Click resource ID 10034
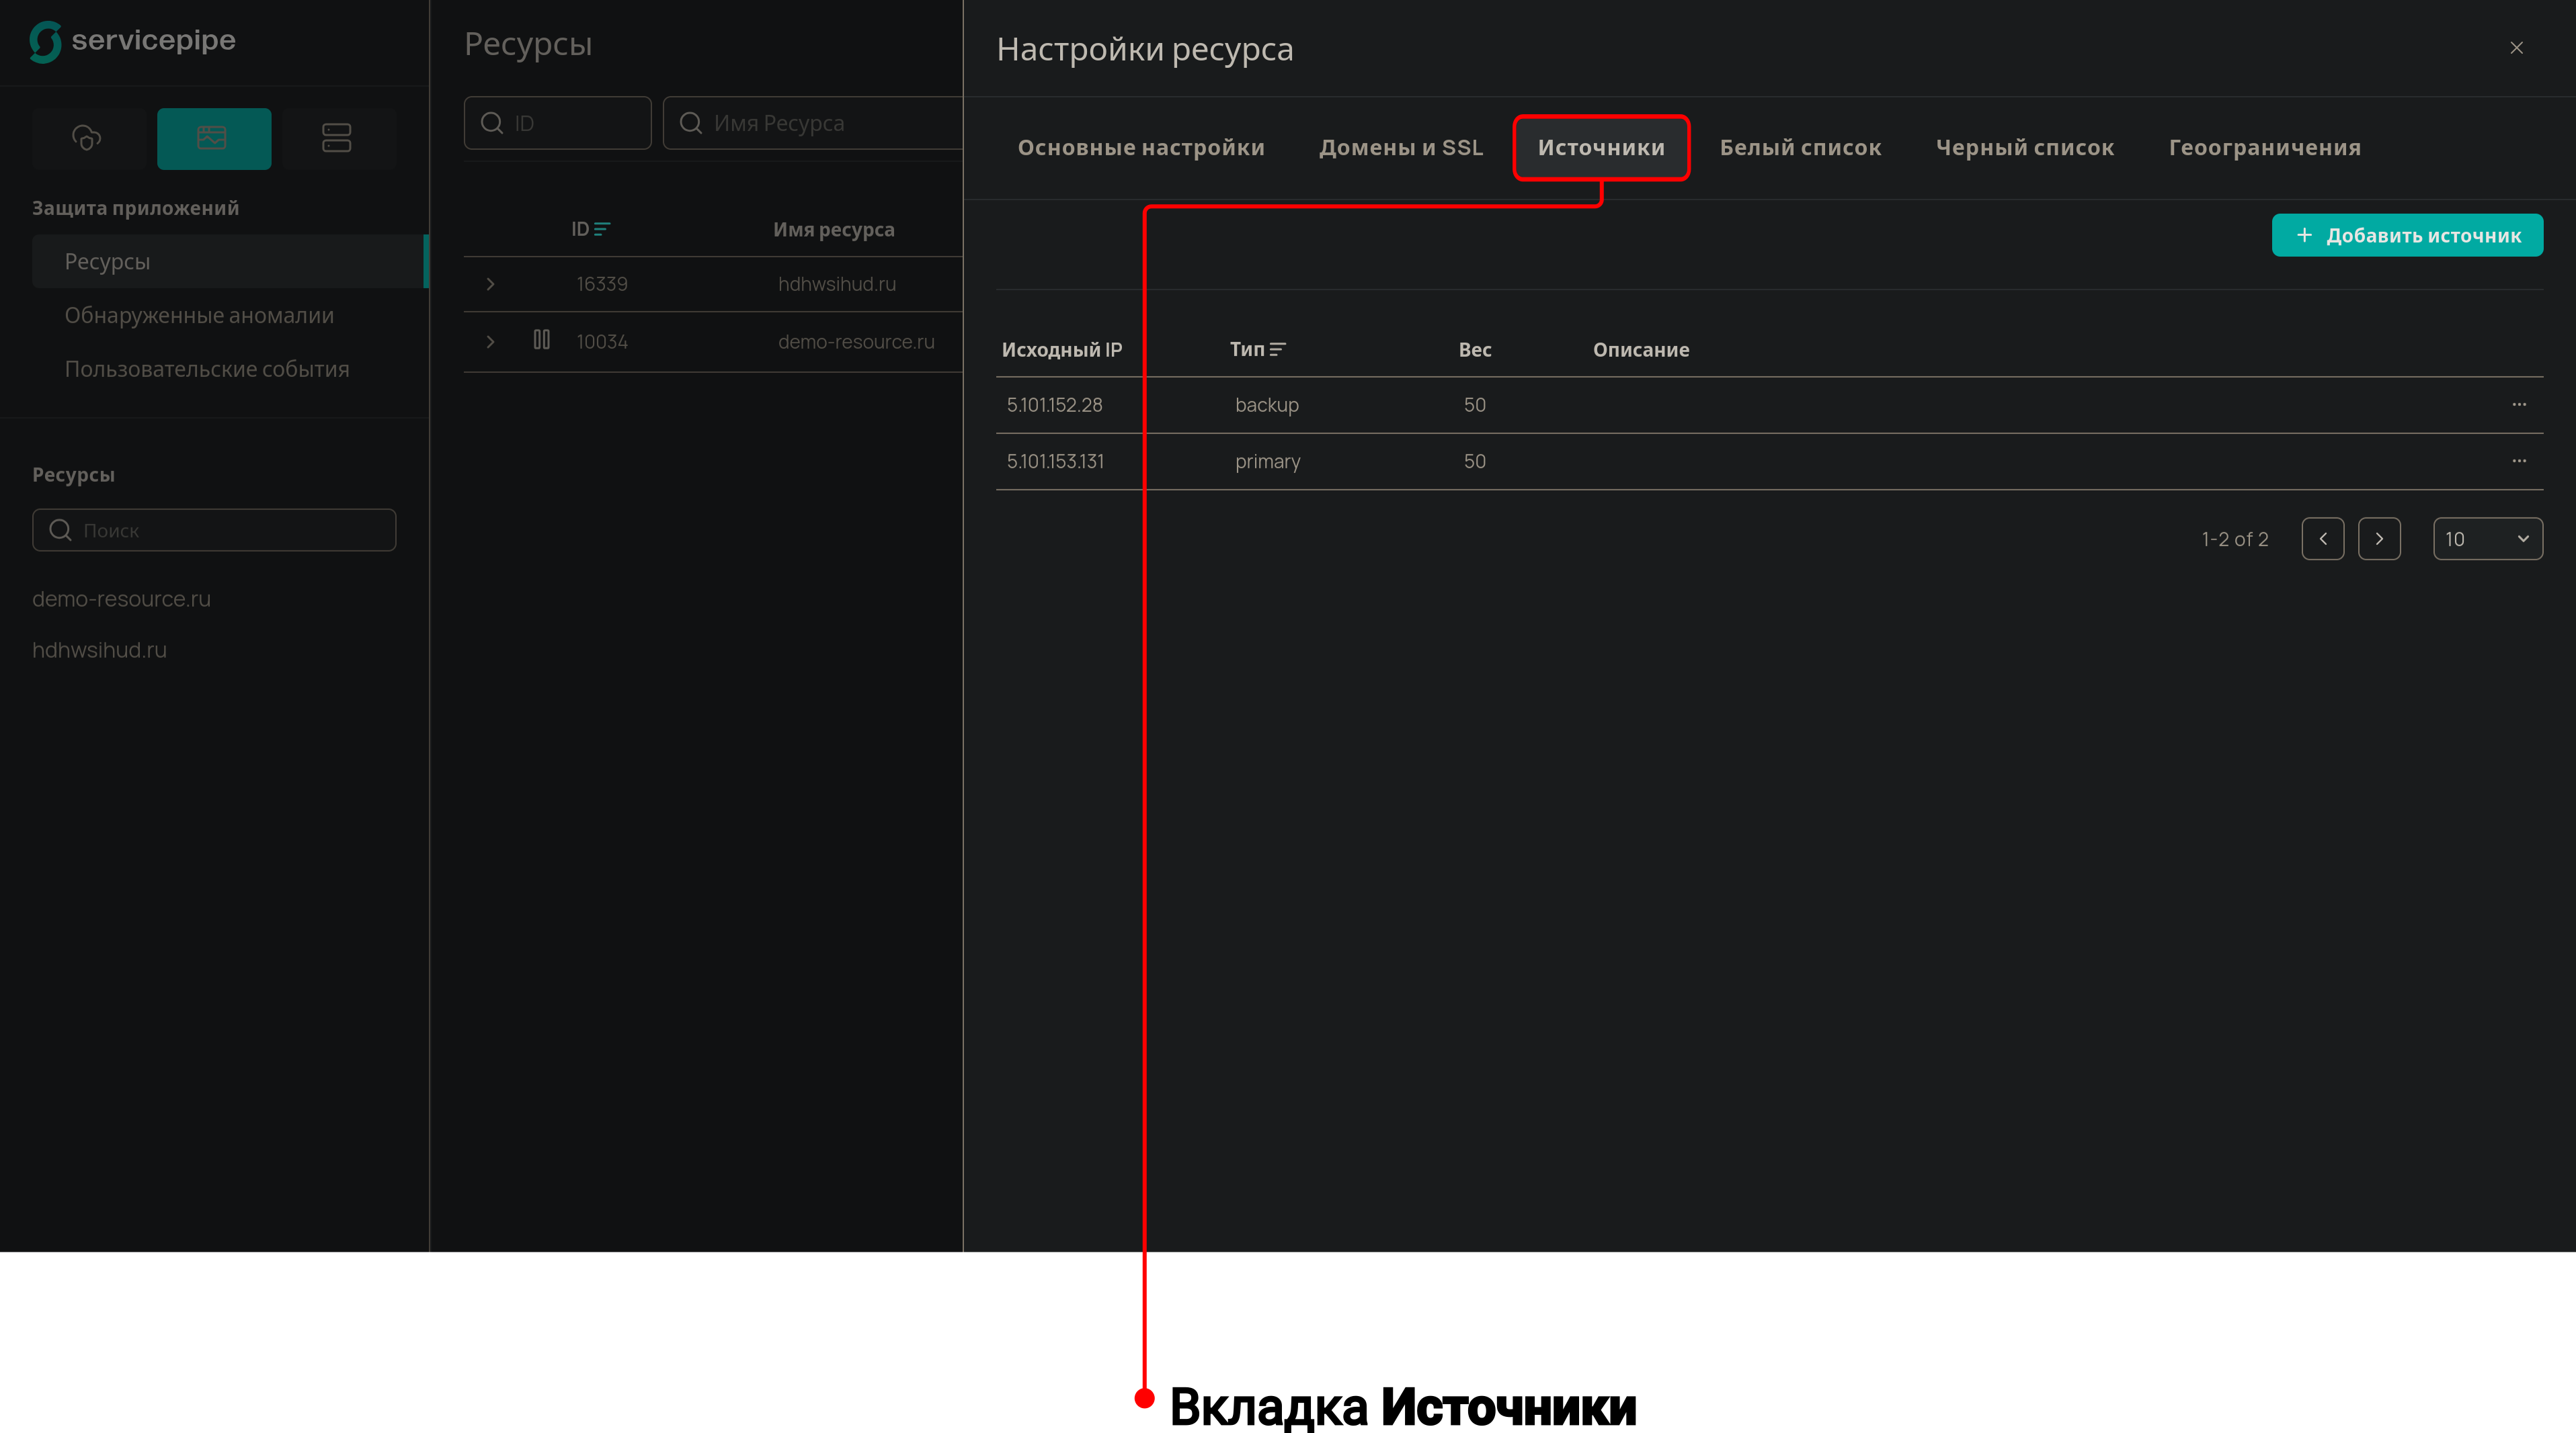The height and width of the screenshot is (1433, 2576). (x=602, y=342)
